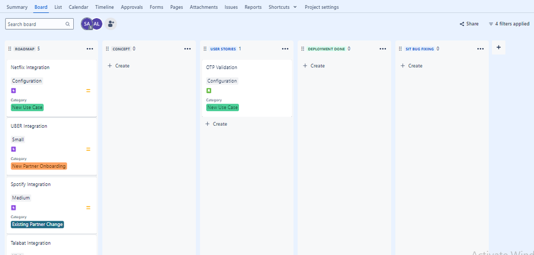
Task: Expand the Shortcuts dropdown
Action: click(x=283, y=7)
